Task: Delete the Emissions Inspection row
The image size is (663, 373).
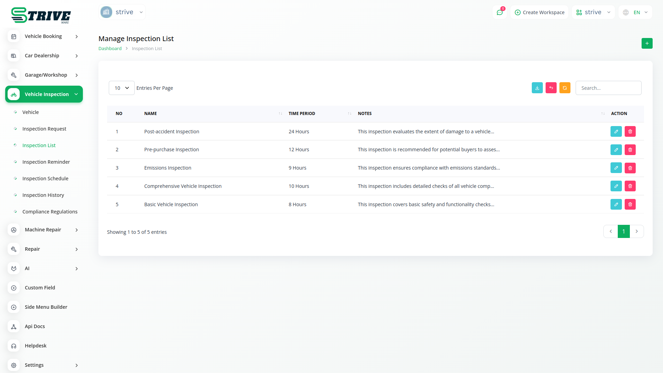Action: tap(630, 168)
